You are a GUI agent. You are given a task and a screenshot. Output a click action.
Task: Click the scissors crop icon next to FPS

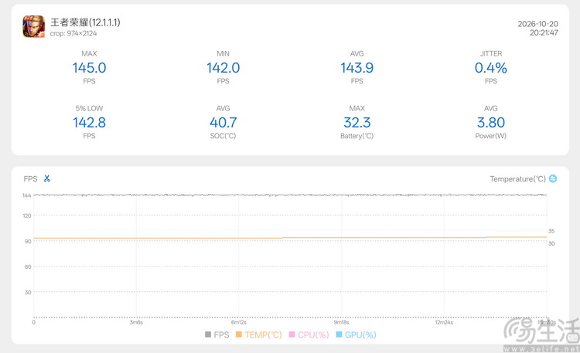tap(47, 178)
